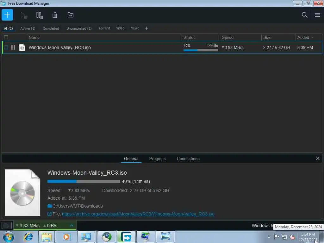This screenshot has height=243, width=324.
Task: Click the details panel progress bar
Action: point(84,181)
